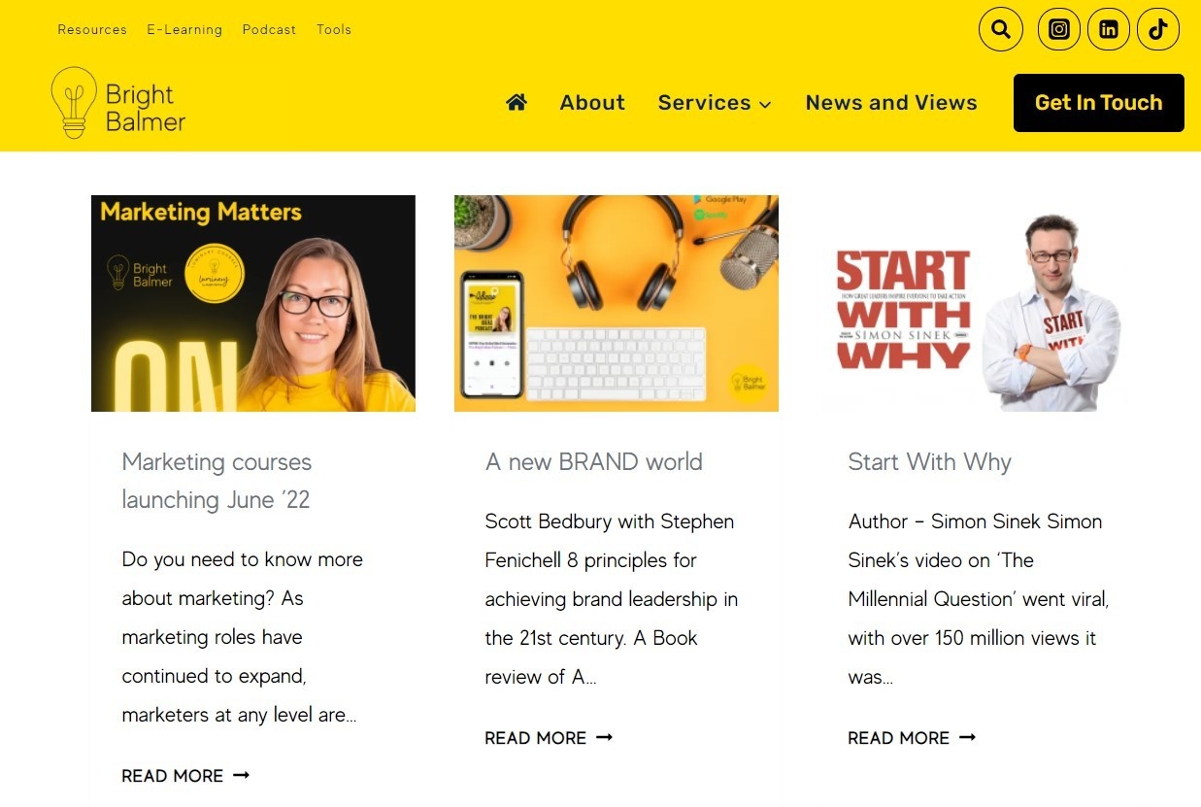Image resolution: width=1201 pixels, height=807 pixels.
Task: Open News and Views menu item
Action: [x=891, y=103]
